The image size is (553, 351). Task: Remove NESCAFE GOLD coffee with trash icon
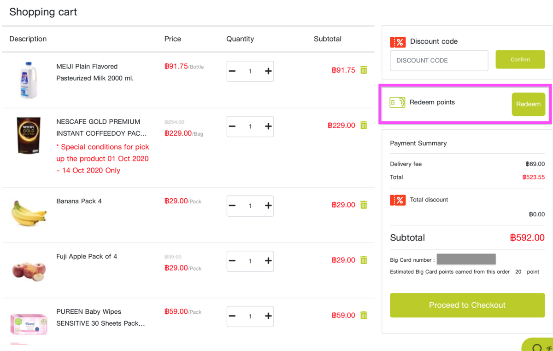click(364, 125)
